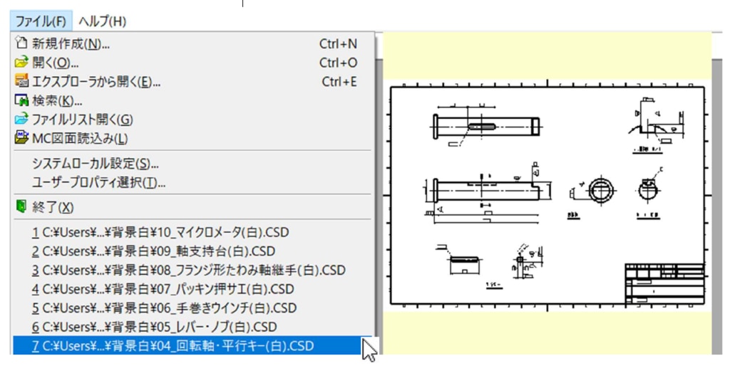Choose 新規作成(N)... menu entry
This screenshot has height=368, width=730.
point(192,43)
